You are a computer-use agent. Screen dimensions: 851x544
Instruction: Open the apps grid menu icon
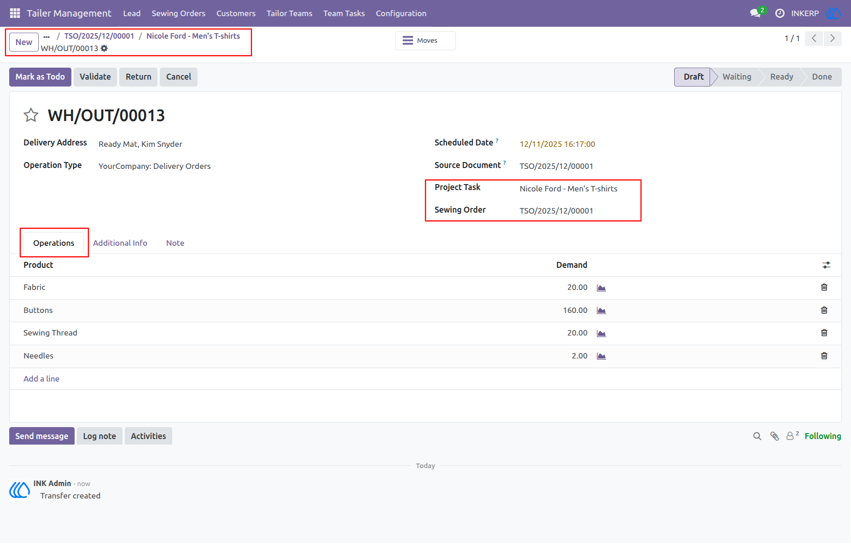[15, 13]
